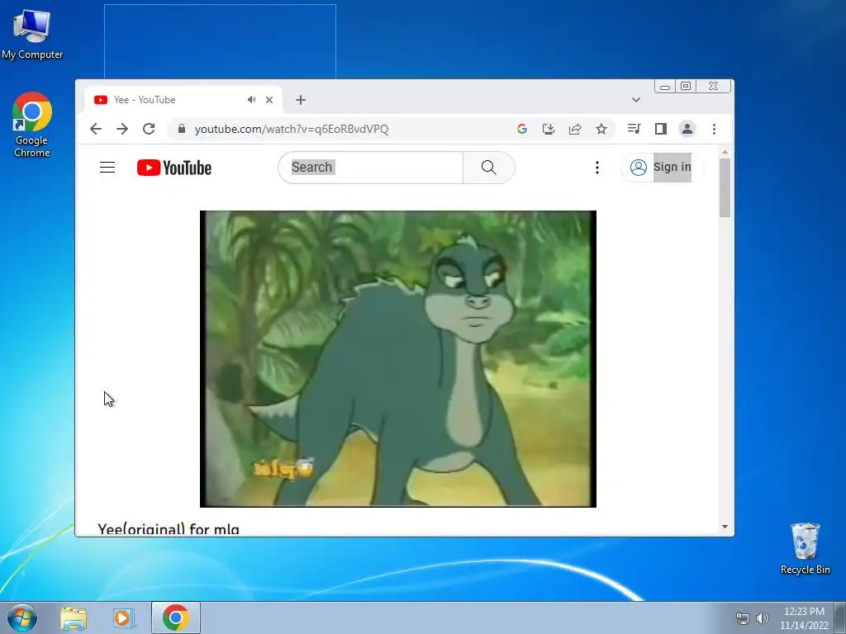Install app via the download icon
The width and height of the screenshot is (846, 634).
pyautogui.click(x=549, y=129)
